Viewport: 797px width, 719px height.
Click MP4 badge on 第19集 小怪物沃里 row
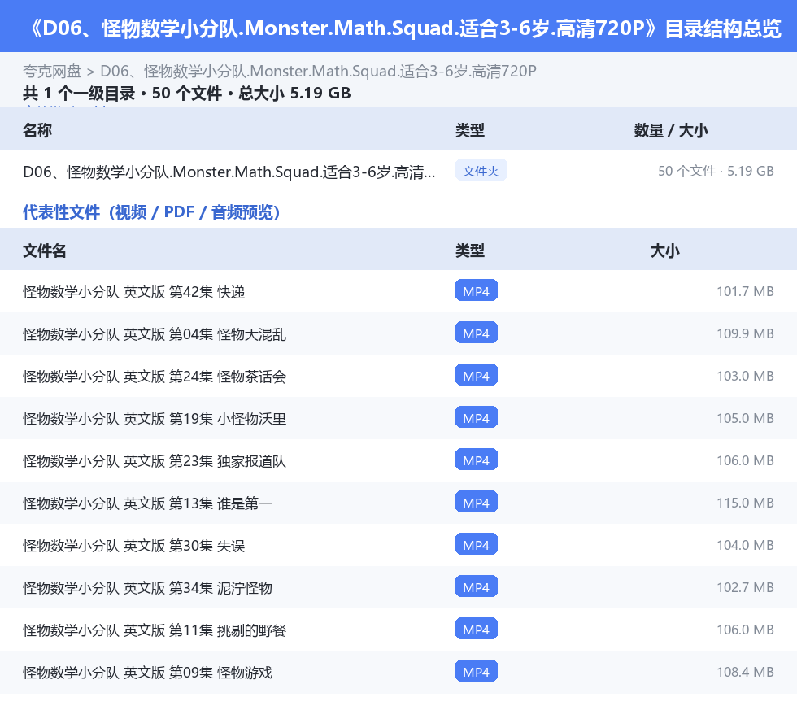[477, 417]
